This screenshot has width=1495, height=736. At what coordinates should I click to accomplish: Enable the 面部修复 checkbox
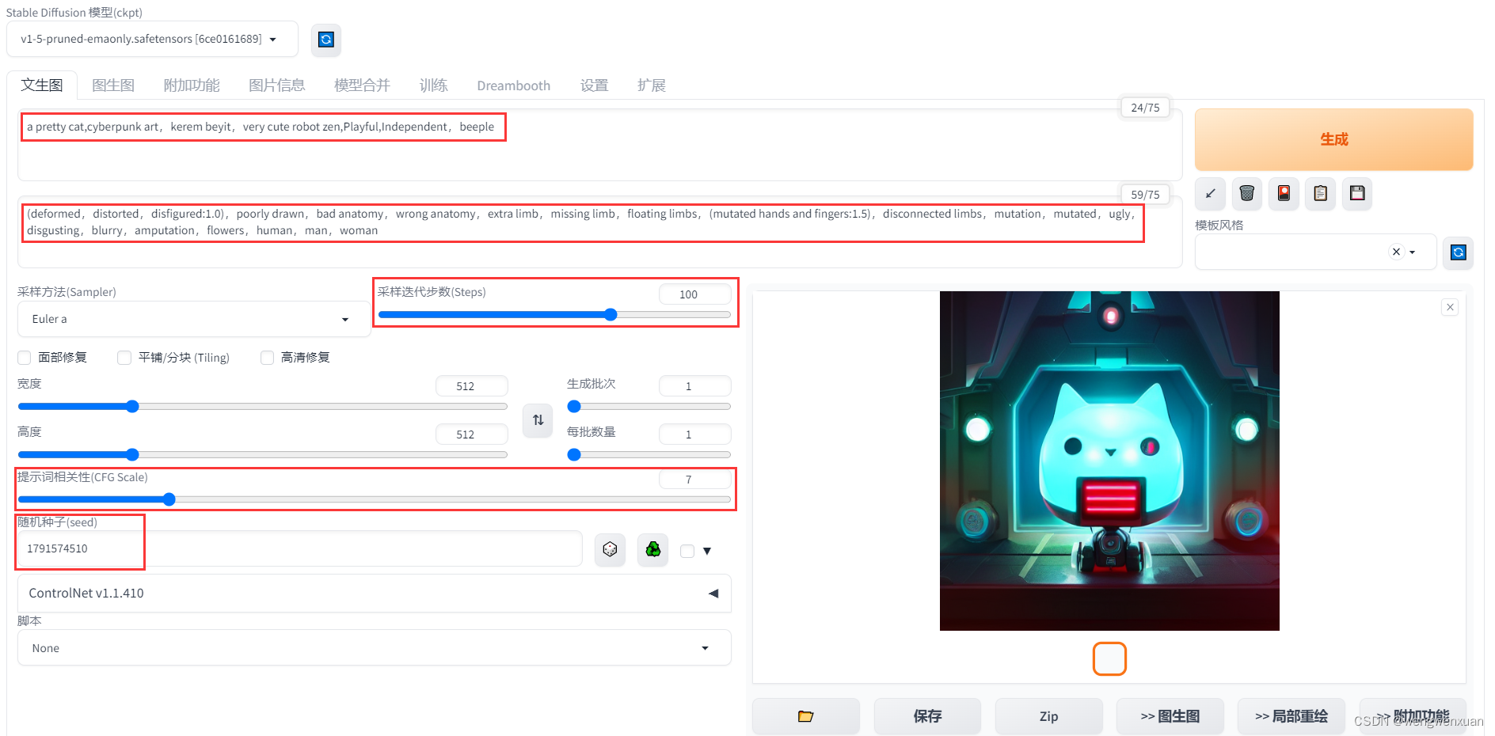pyautogui.click(x=25, y=358)
